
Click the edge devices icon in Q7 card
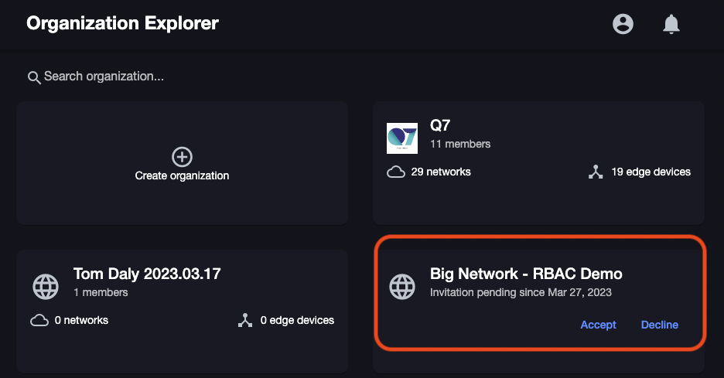(x=595, y=172)
